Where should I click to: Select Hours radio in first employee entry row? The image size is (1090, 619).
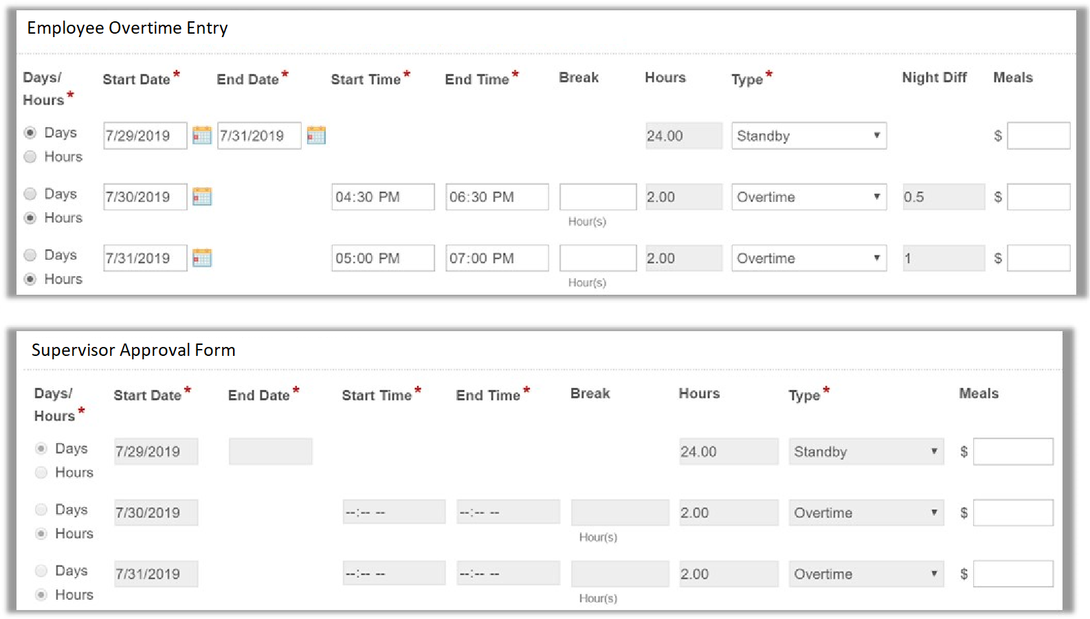30,157
